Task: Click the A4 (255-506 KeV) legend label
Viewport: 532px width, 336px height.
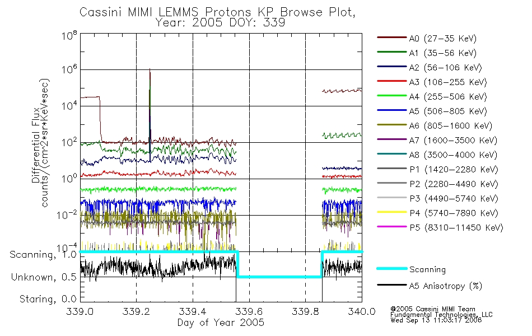Action: point(448,97)
